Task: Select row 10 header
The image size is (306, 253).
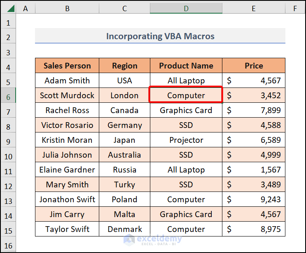Action: [8, 155]
